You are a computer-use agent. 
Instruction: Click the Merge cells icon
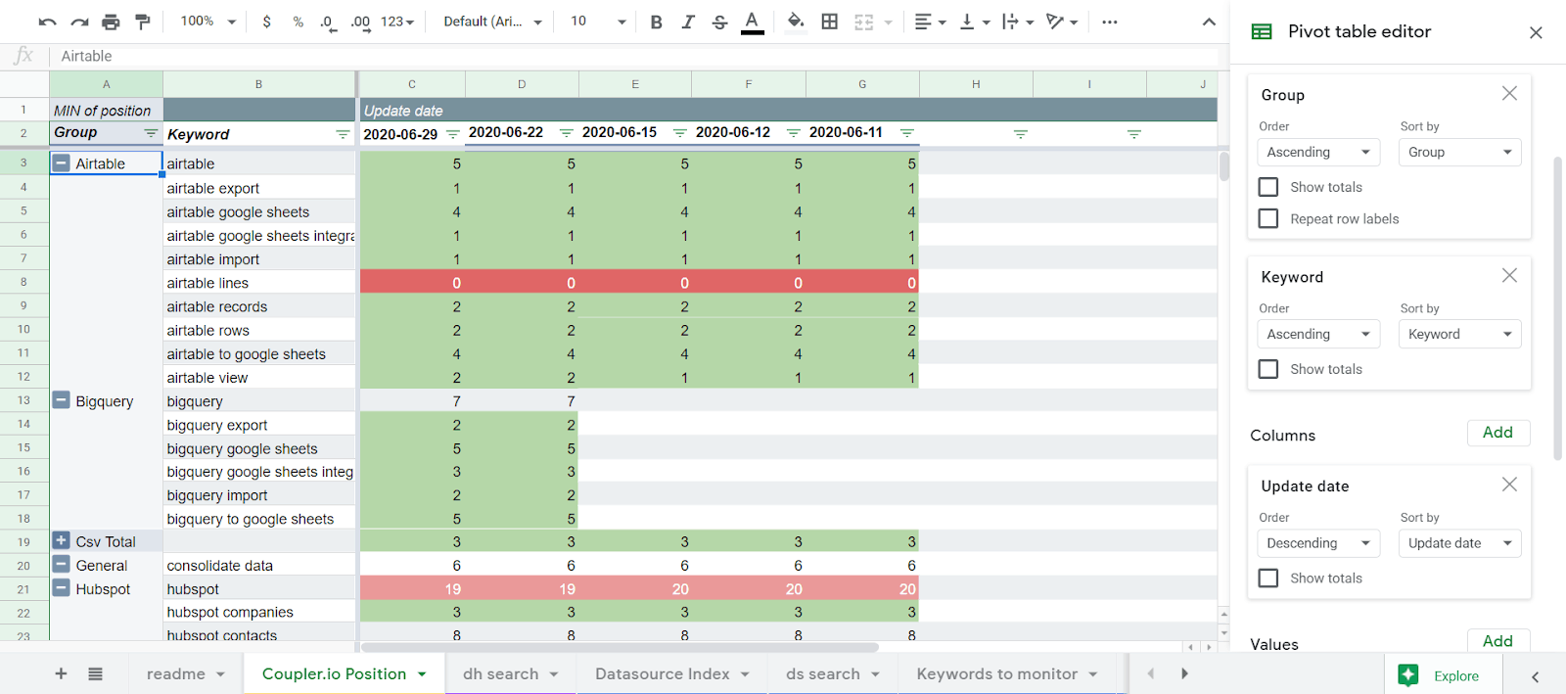(x=863, y=22)
